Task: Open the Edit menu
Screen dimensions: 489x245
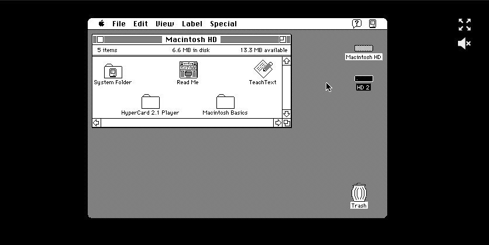Action: [x=140, y=24]
